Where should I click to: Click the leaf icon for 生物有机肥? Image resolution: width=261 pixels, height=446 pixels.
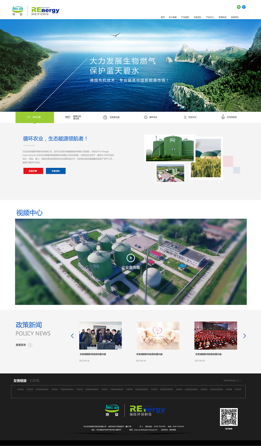(105, 117)
